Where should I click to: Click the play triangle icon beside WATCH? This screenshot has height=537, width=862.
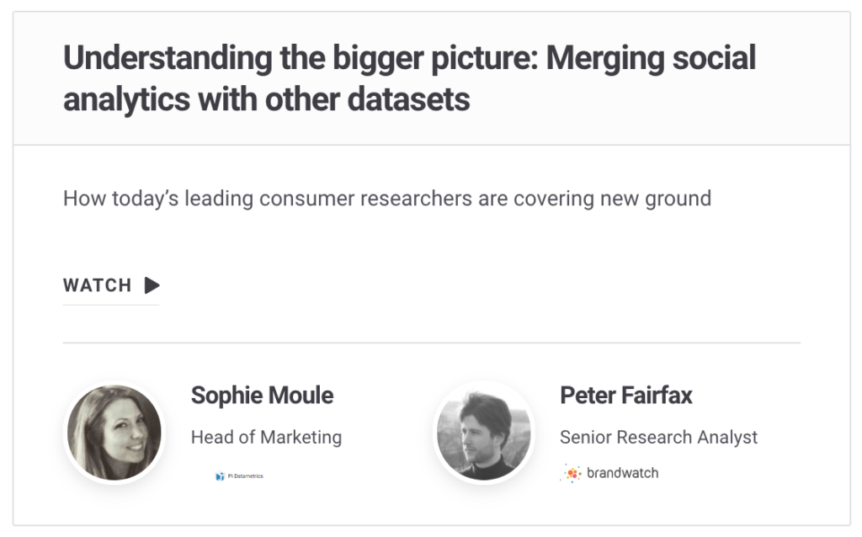pos(152,285)
